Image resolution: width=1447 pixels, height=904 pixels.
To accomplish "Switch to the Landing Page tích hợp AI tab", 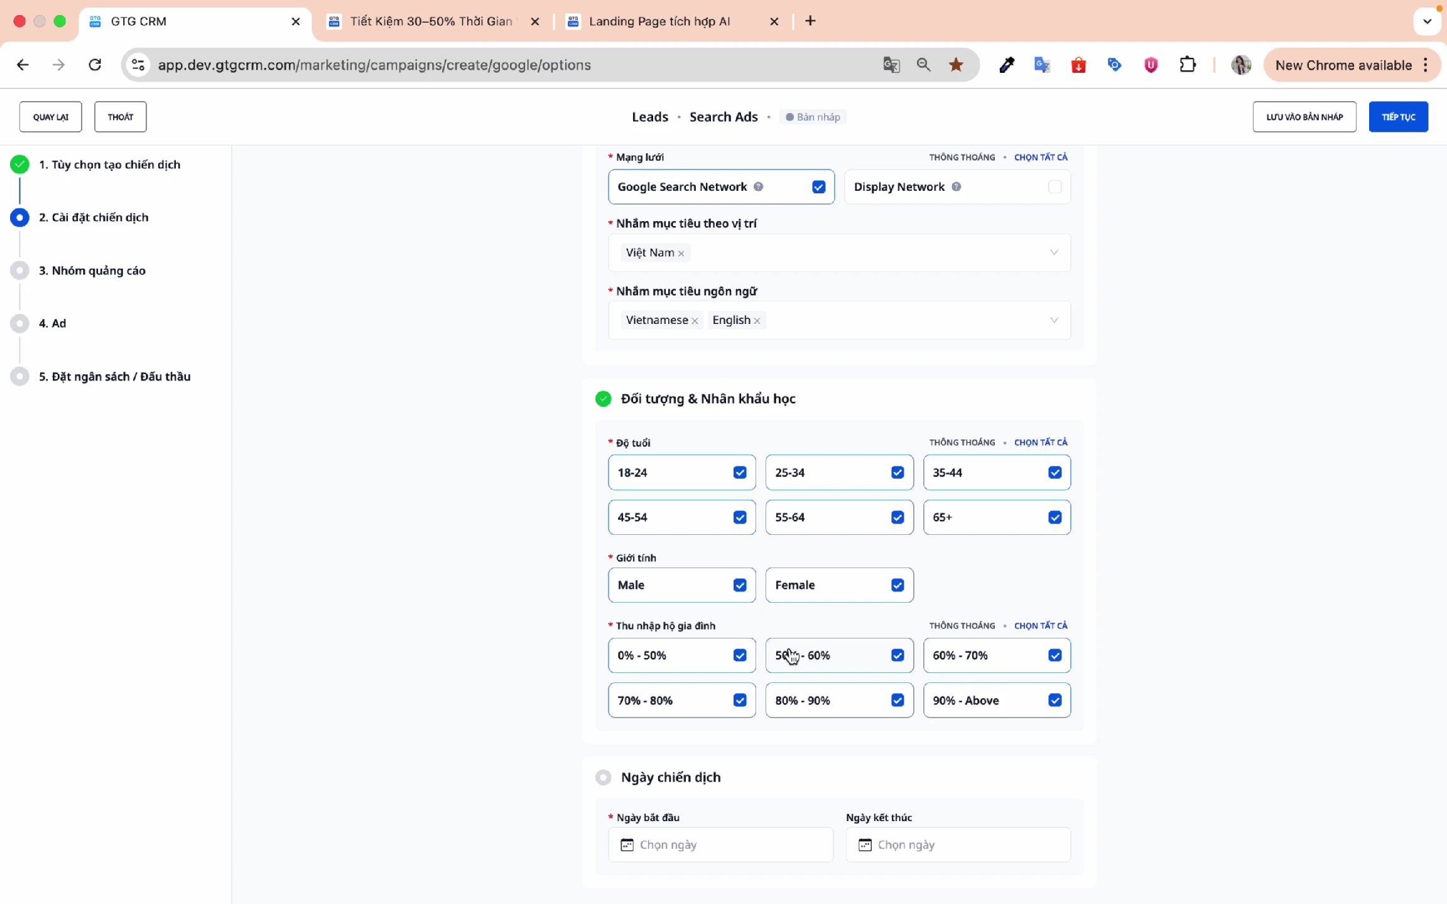I will tap(659, 21).
